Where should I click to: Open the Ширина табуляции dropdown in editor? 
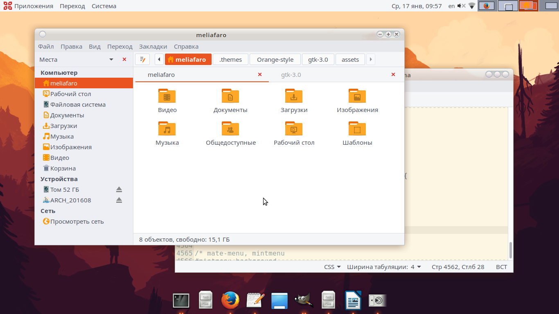[385, 267]
